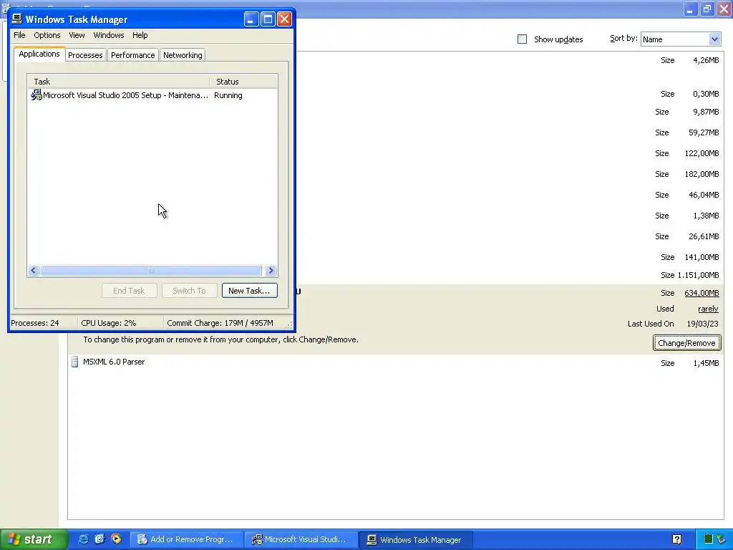
Task: Click the Windows Task Manager taskbar button
Action: (416, 539)
